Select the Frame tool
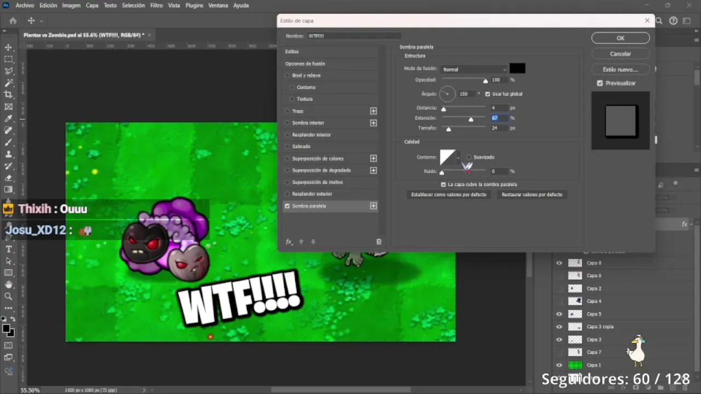701x394 pixels. 9,107
